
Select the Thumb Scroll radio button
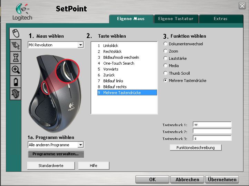click(x=165, y=73)
